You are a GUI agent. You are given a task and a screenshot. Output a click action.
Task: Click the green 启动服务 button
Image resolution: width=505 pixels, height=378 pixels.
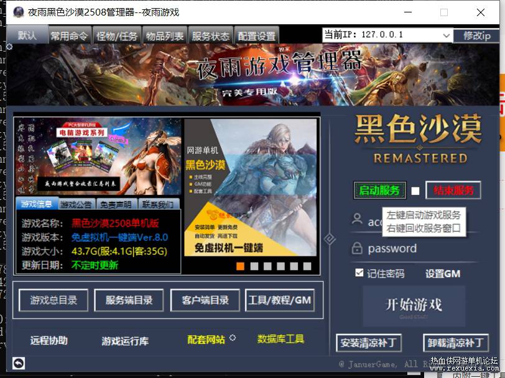(x=380, y=191)
